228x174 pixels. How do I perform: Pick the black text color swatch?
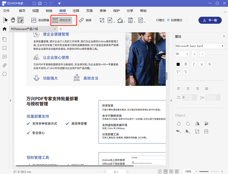(x=178, y=64)
